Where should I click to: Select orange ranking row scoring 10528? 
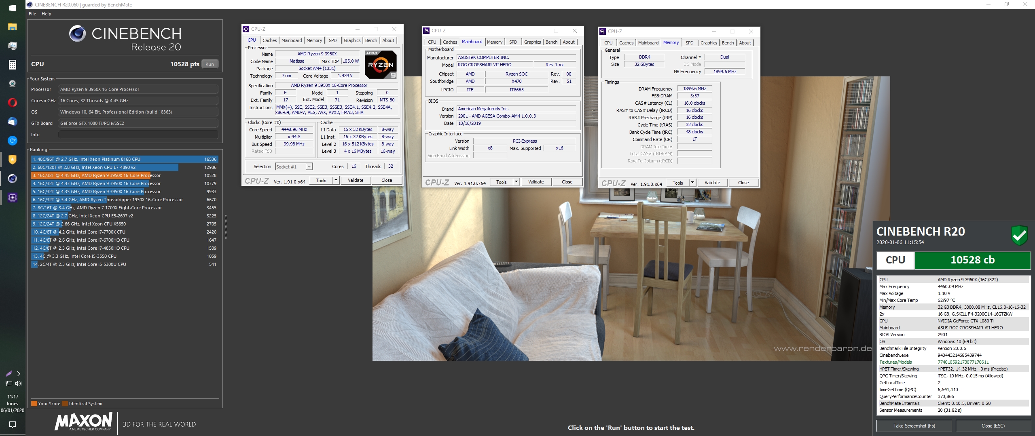(125, 175)
